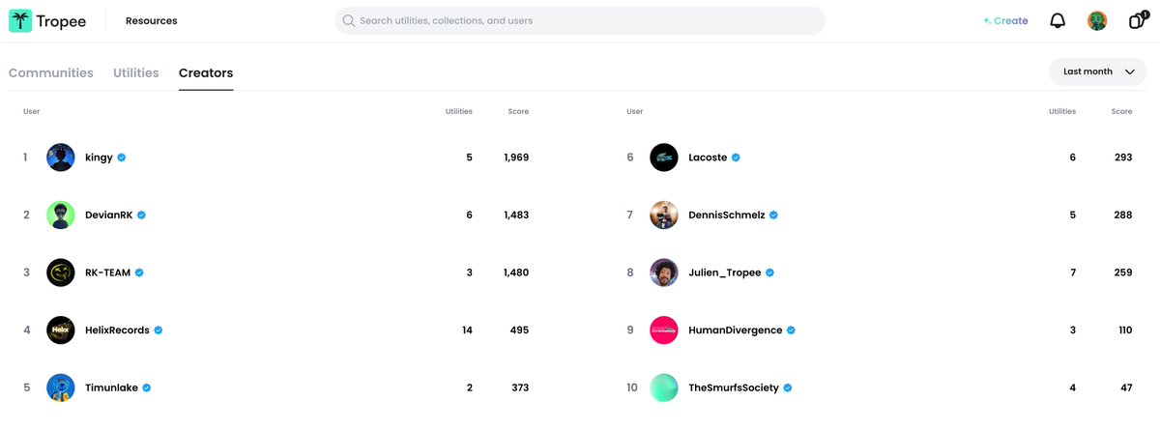
Task: Click DevianRK's score 1,483
Action: pos(516,215)
